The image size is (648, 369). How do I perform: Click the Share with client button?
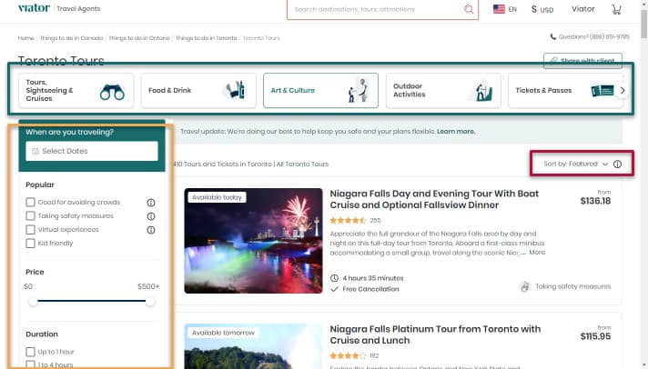pos(582,61)
